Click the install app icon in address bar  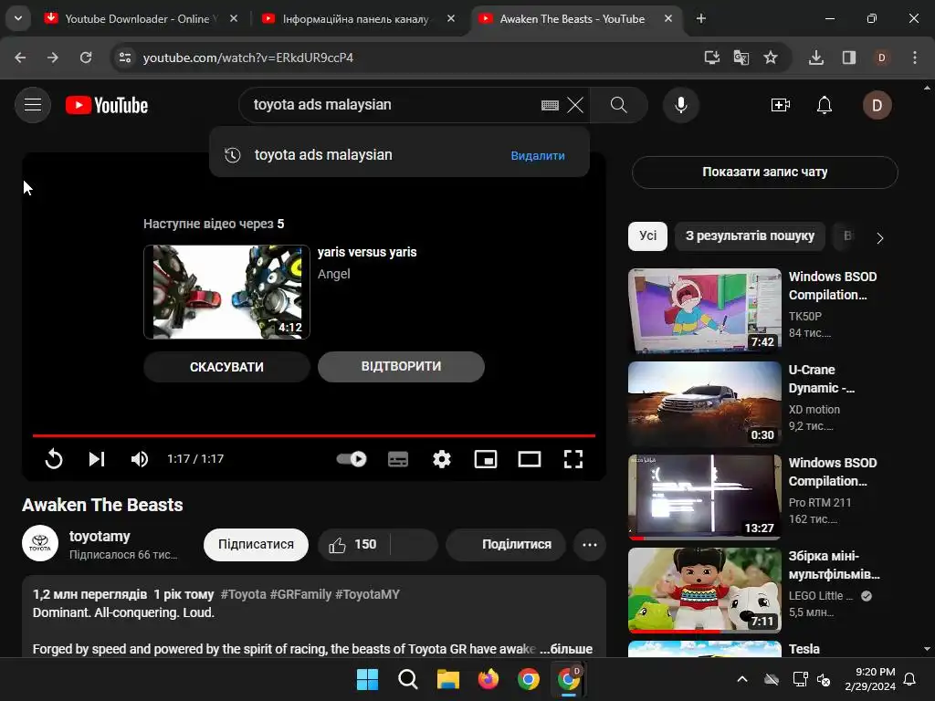[x=711, y=58]
